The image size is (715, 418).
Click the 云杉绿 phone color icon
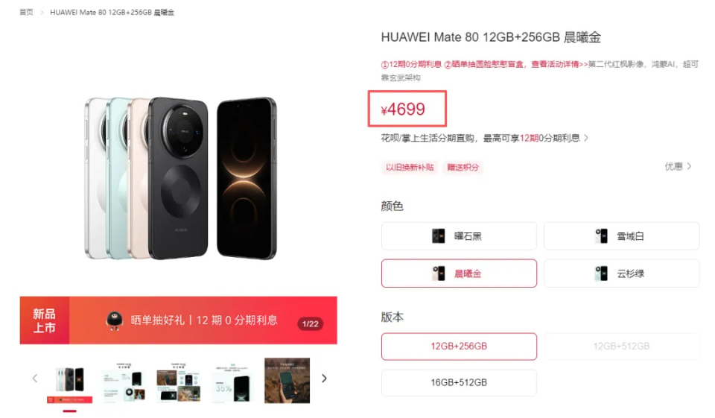click(602, 273)
